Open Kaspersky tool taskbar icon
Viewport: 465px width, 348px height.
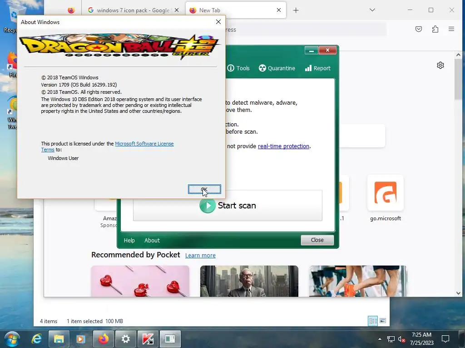tap(148, 339)
